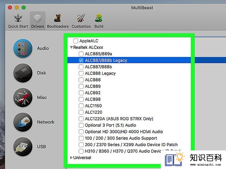Viewport: 226px width, 169px height.
Task: Check the ALC888 checkbox
Action: pos(81,80)
